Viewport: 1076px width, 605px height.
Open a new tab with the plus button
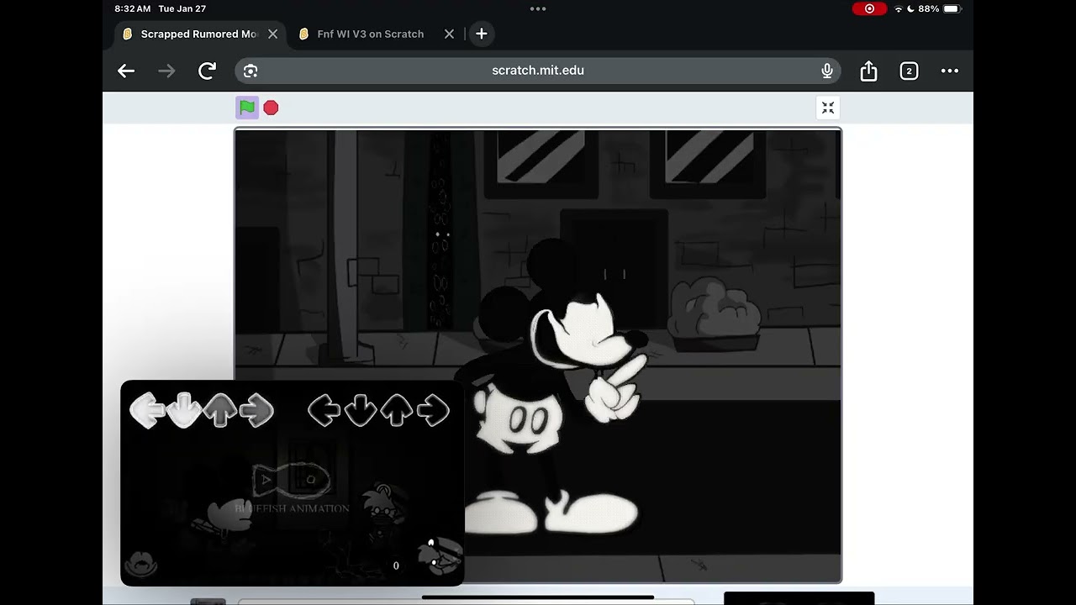(482, 34)
